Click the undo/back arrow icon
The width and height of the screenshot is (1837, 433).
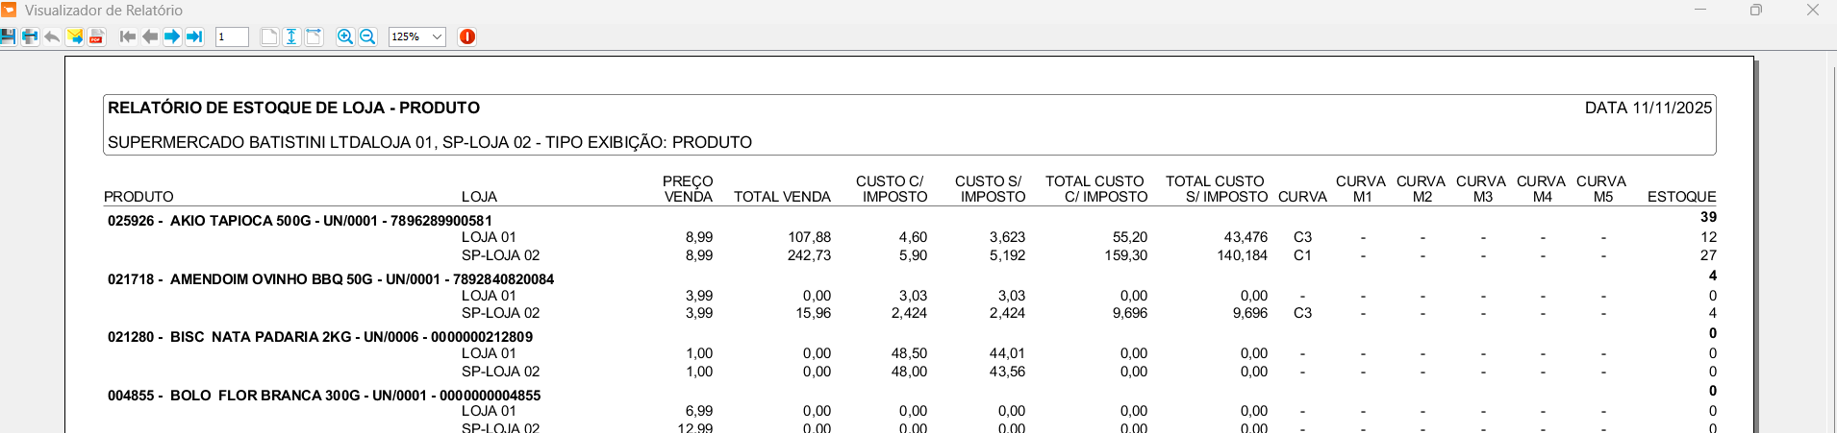point(52,36)
